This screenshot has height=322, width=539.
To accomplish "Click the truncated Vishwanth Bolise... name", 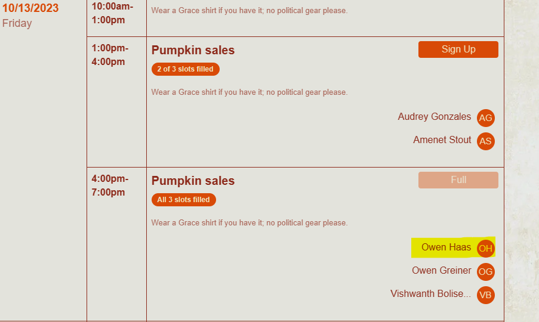I will 430,294.
